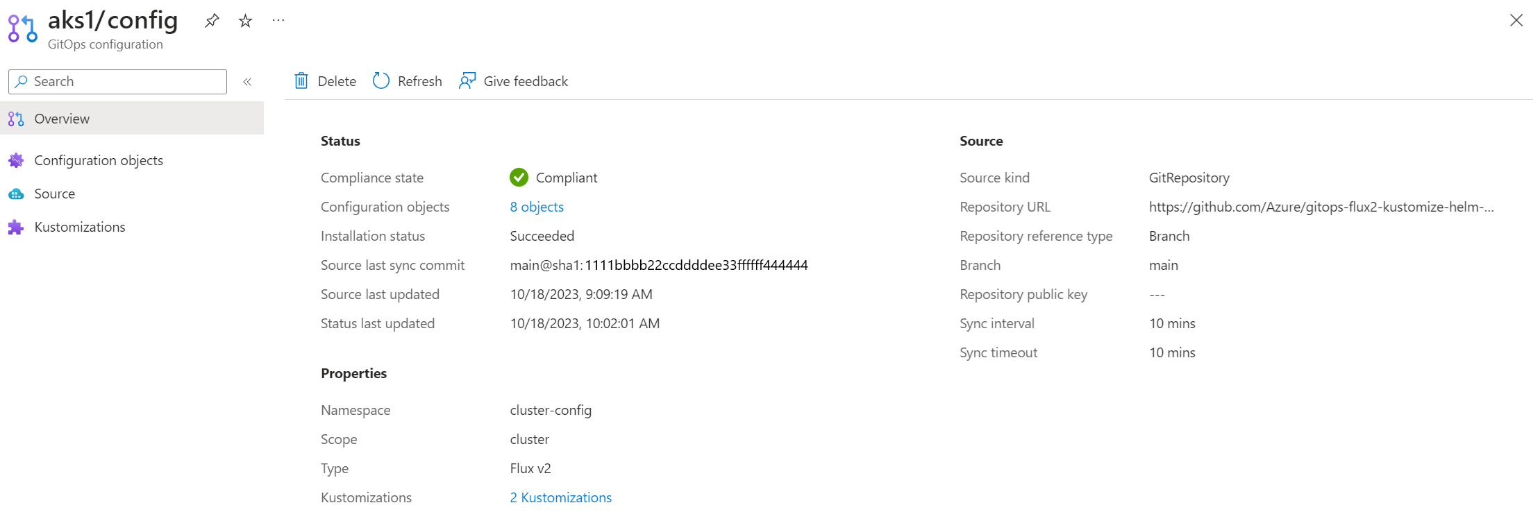Mark aks1/config as favorite star
Viewport: 1540px width, 521px height.
(245, 21)
